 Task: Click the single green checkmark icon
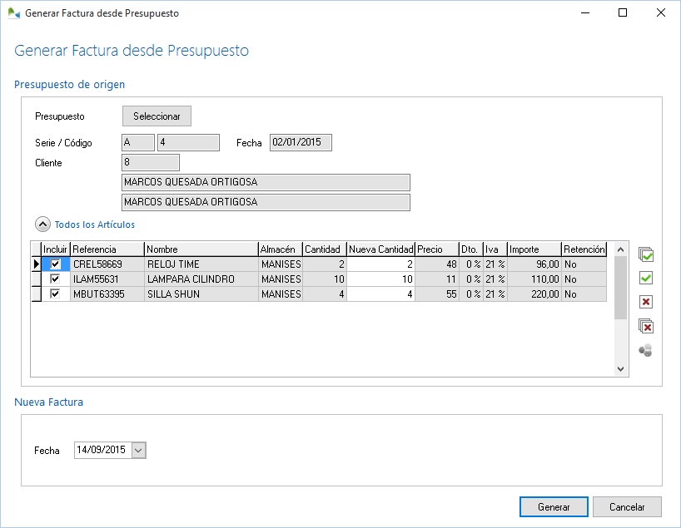645,278
